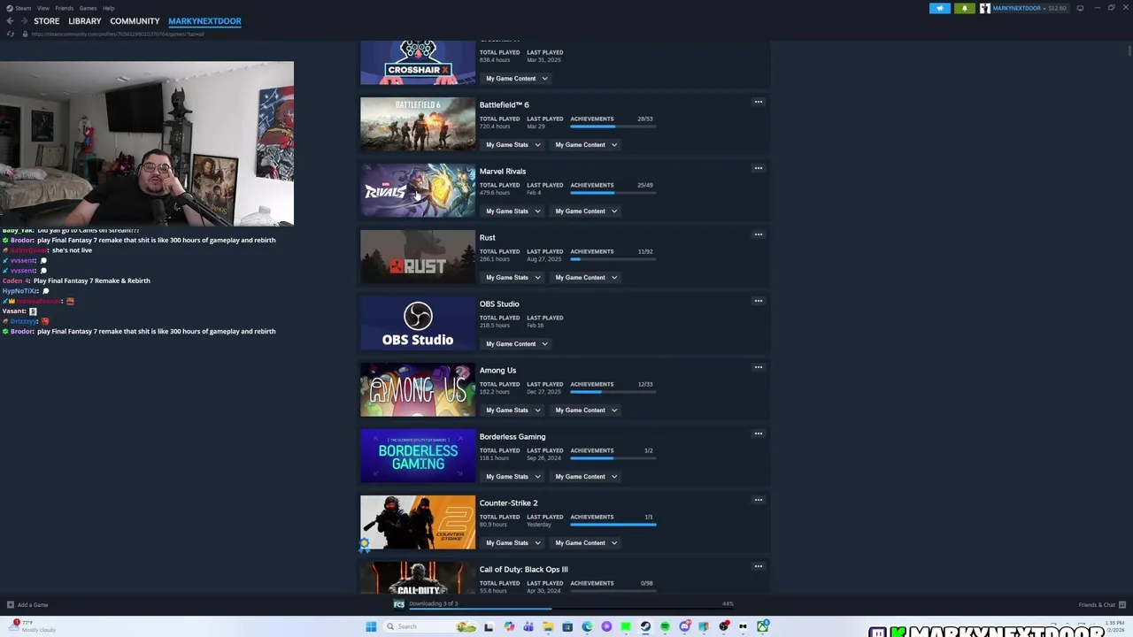The height and width of the screenshot is (637, 1133).
Task: Open the more-options menu for Black Ops III
Action: pos(758,566)
